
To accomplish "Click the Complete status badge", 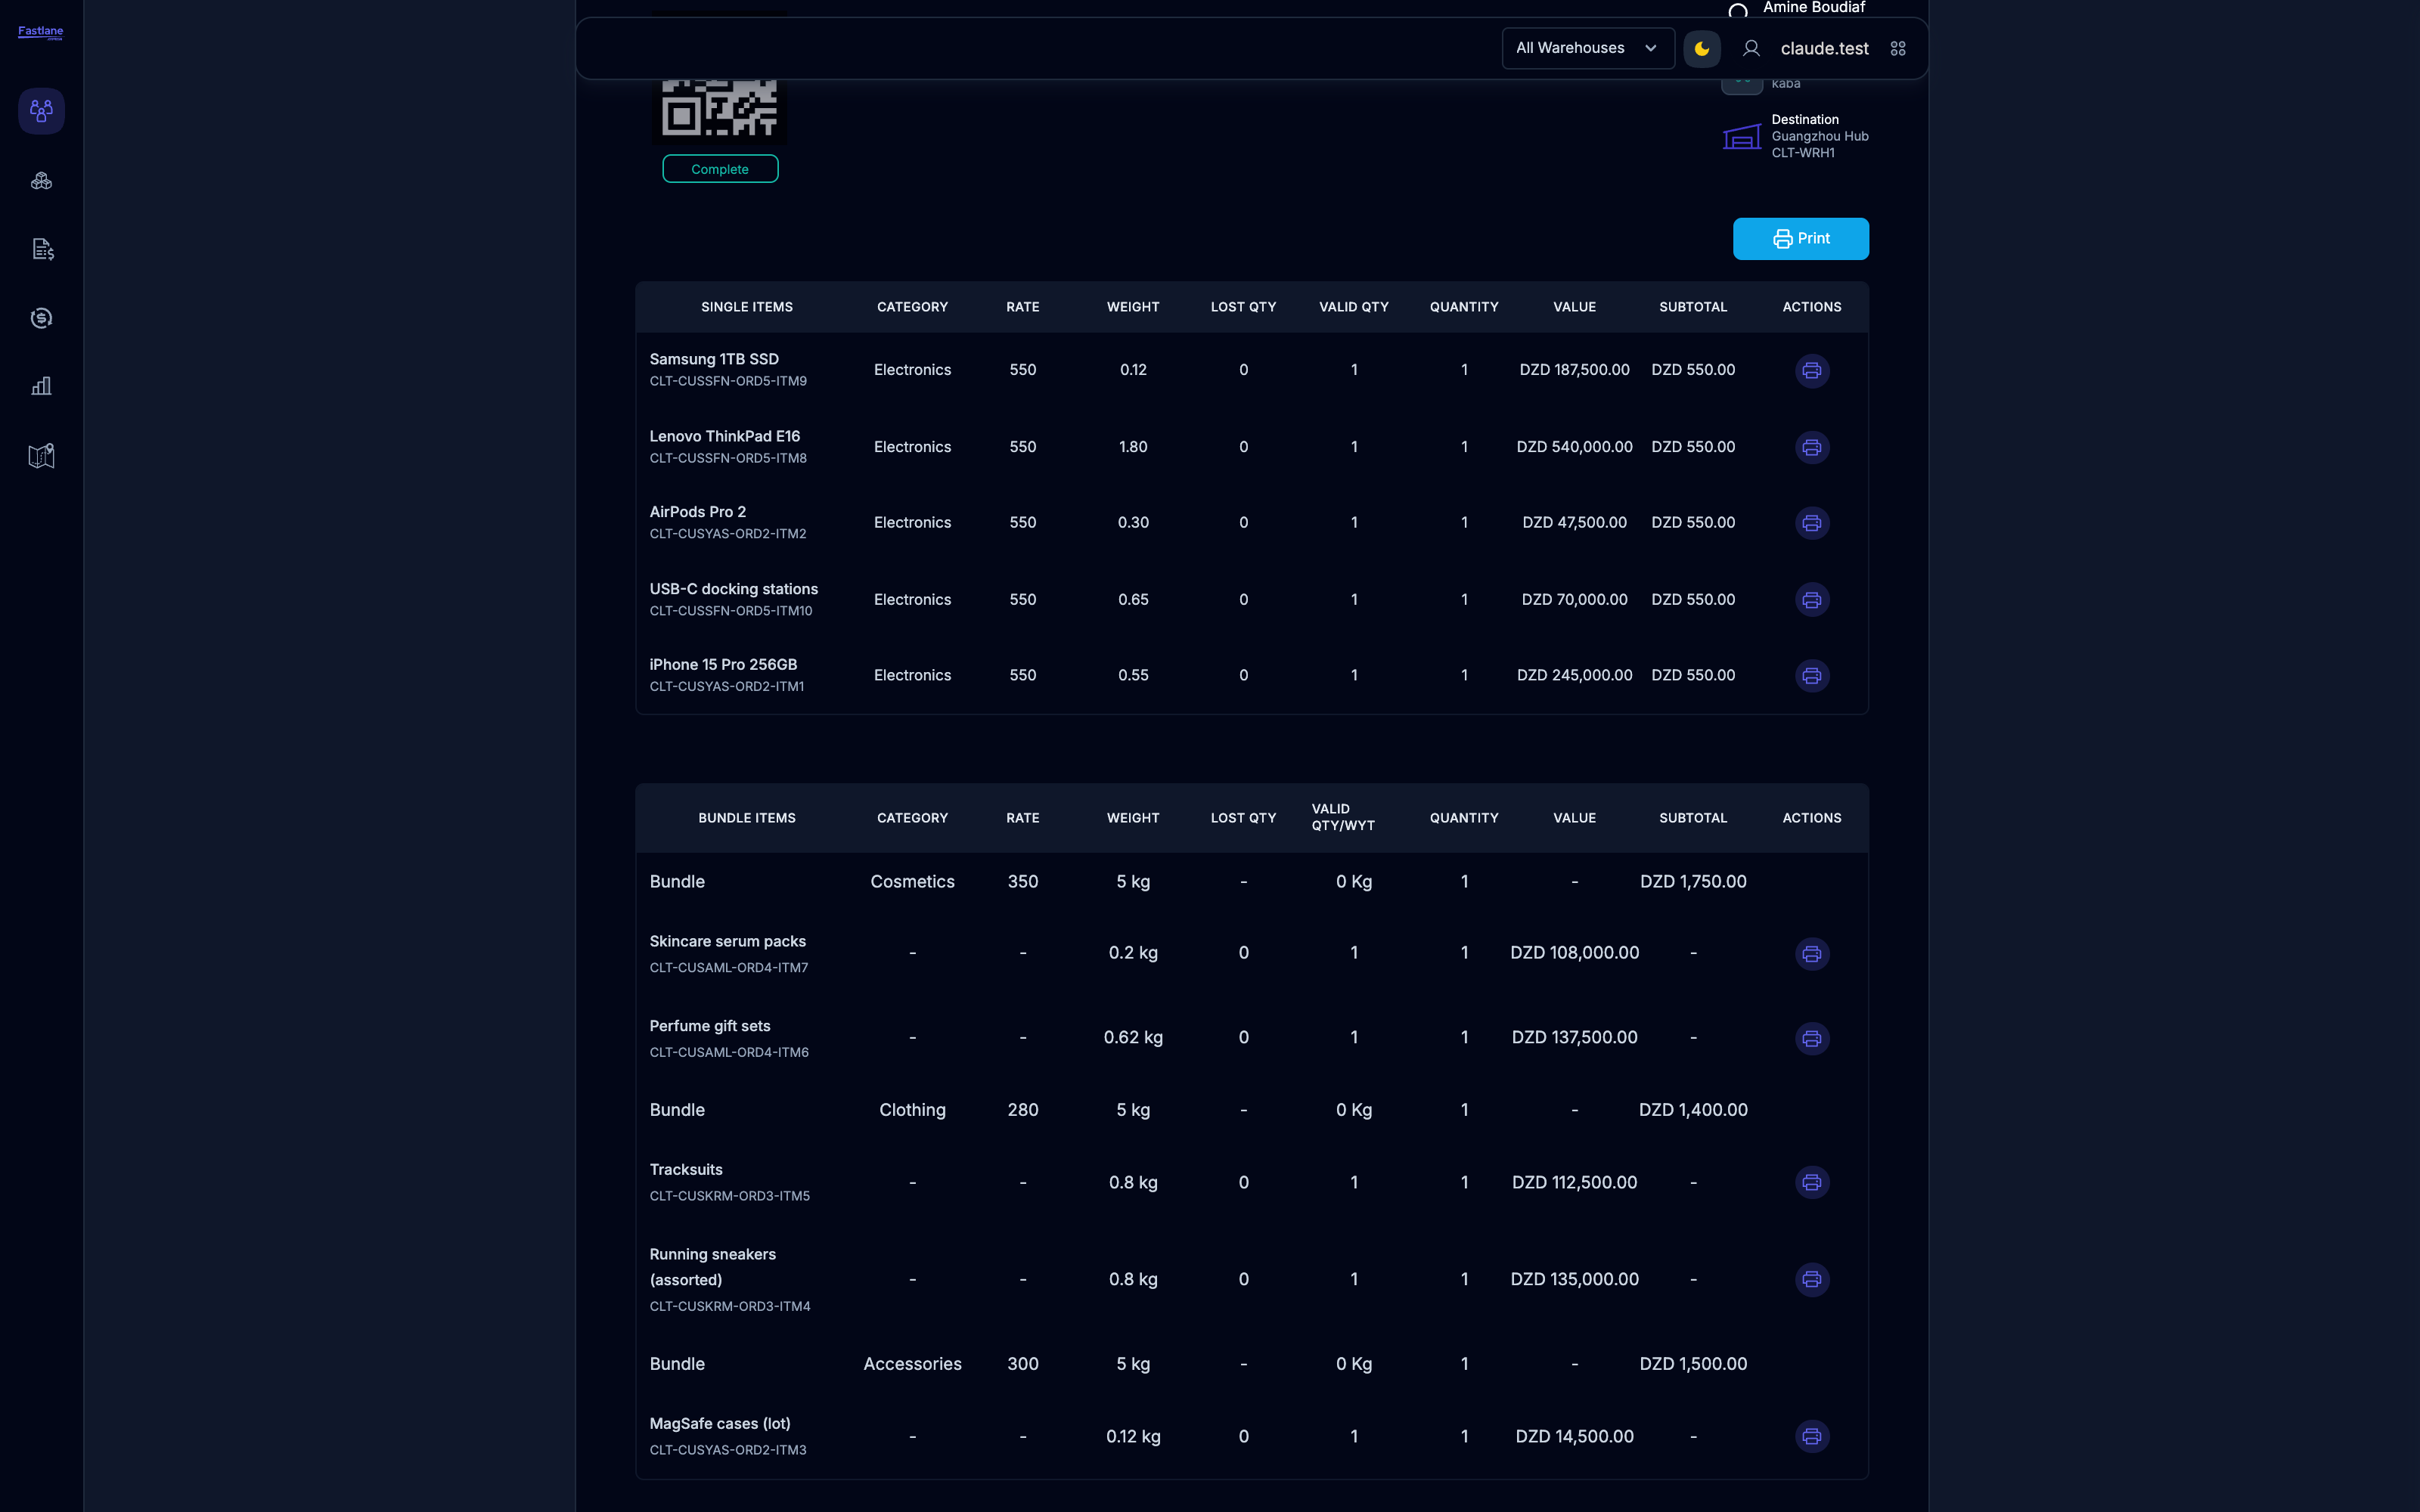I will tap(720, 169).
